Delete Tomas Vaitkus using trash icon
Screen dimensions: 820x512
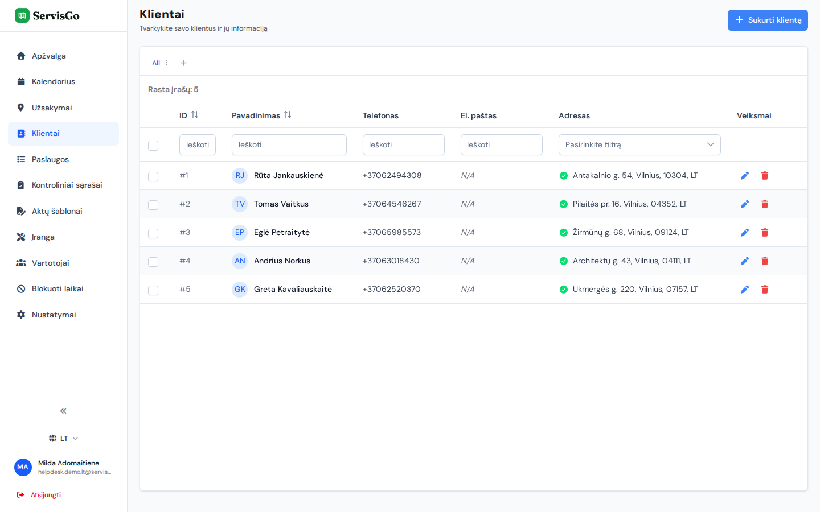click(x=765, y=204)
